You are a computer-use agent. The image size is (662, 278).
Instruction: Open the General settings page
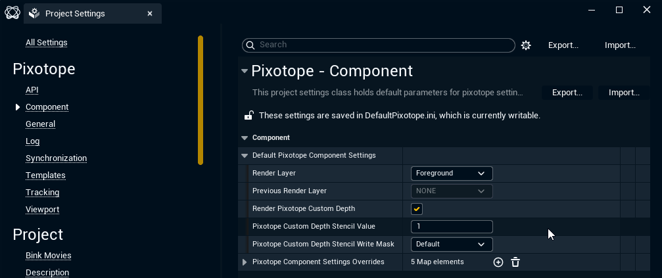pyautogui.click(x=40, y=124)
